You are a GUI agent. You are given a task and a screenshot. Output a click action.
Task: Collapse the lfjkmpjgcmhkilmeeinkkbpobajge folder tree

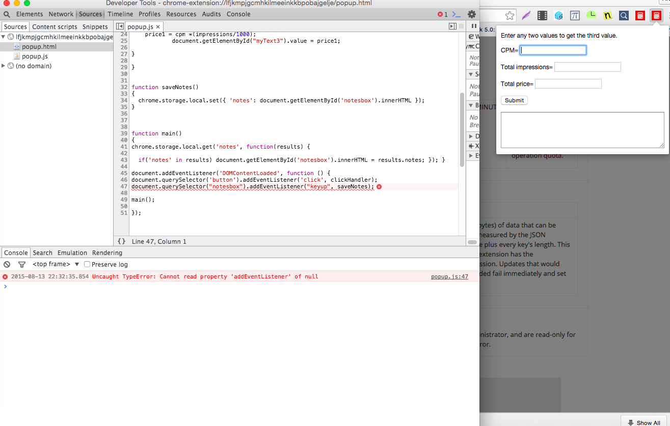point(3,37)
